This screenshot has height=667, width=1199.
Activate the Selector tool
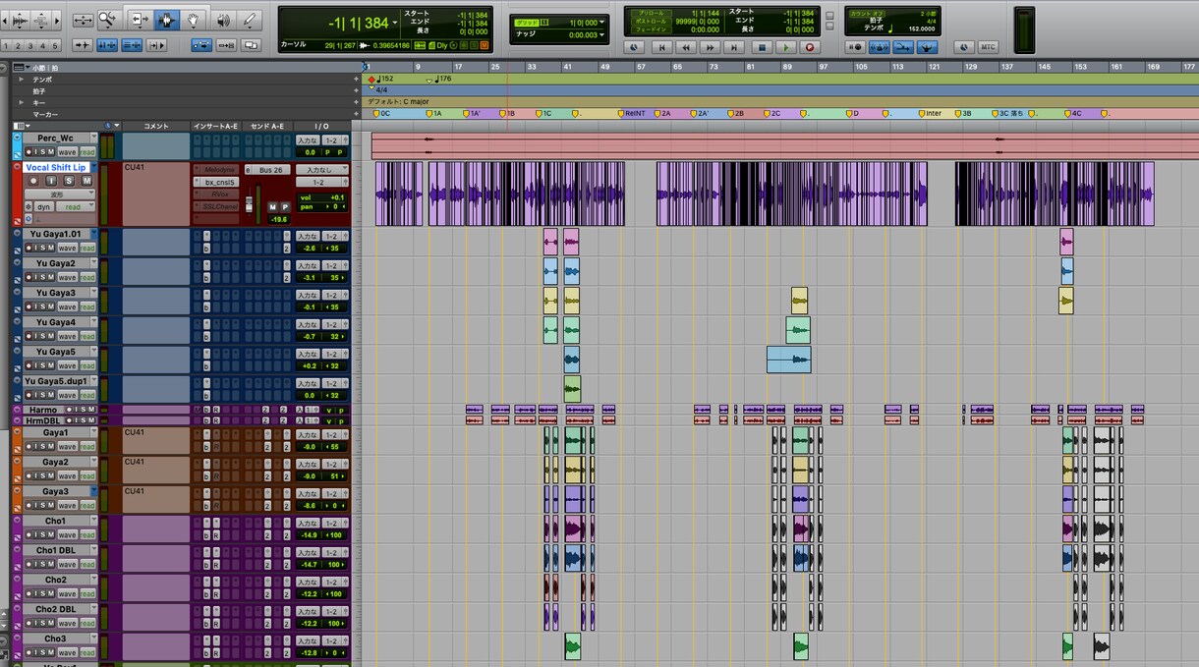[166, 20]
